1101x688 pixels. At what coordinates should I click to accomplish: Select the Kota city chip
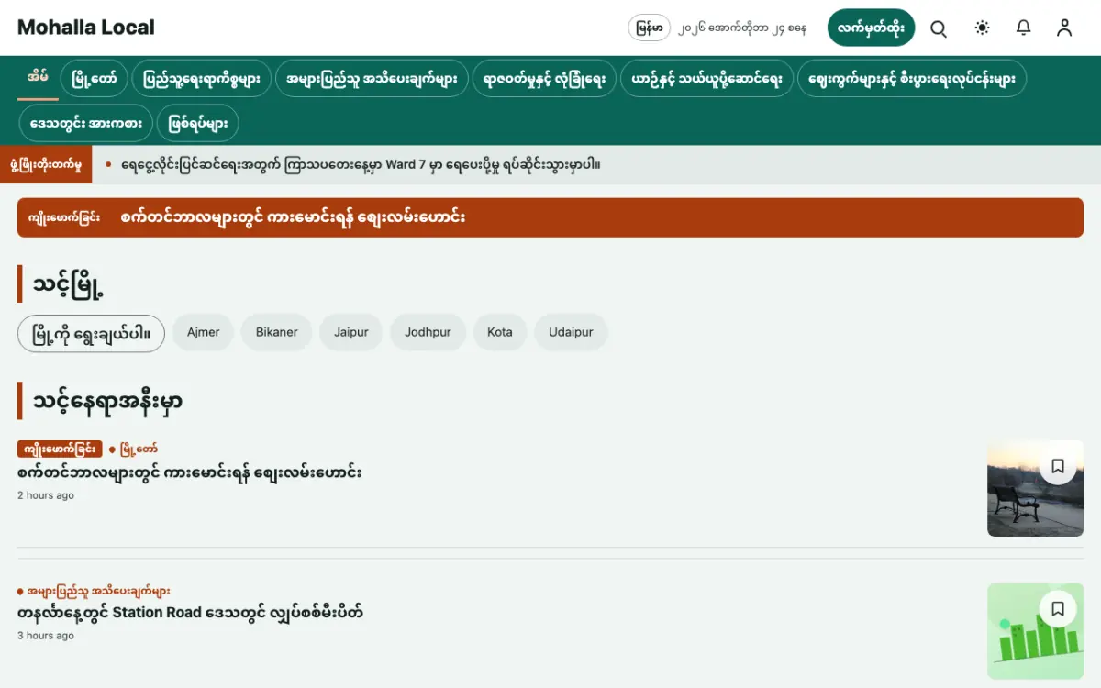pos(500,332)
